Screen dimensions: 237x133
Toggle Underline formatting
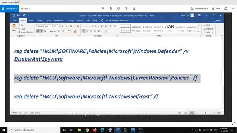point(45,31)
